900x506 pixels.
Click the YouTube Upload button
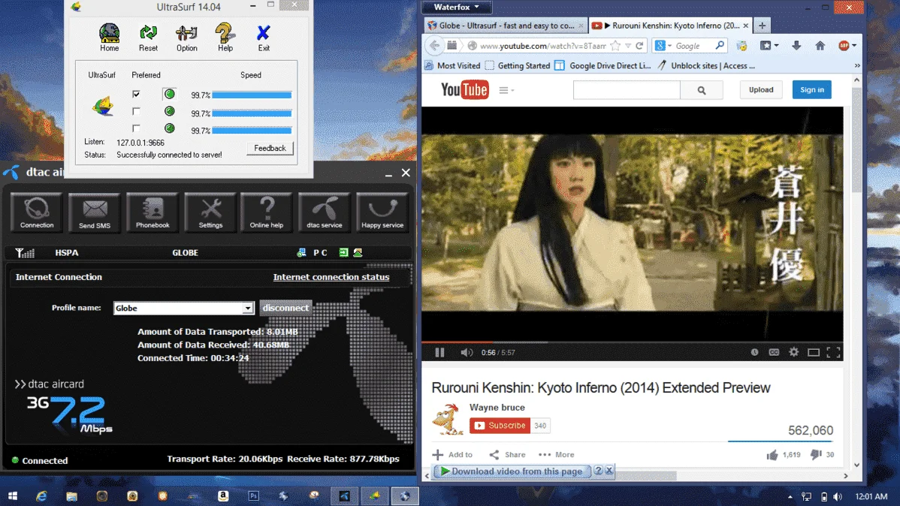760,89
